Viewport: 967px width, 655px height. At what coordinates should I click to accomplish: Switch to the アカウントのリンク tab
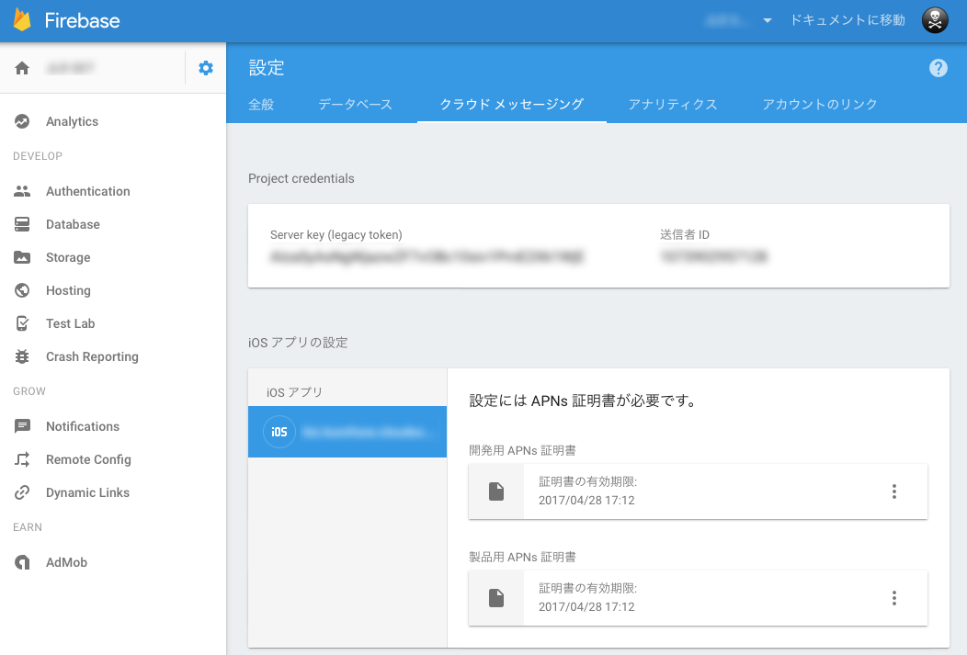(820, 104)
